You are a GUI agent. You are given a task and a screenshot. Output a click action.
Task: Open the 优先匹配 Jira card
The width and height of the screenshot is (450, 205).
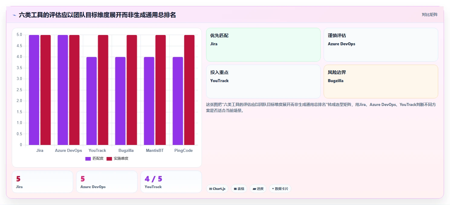click(x=263, y=45)
